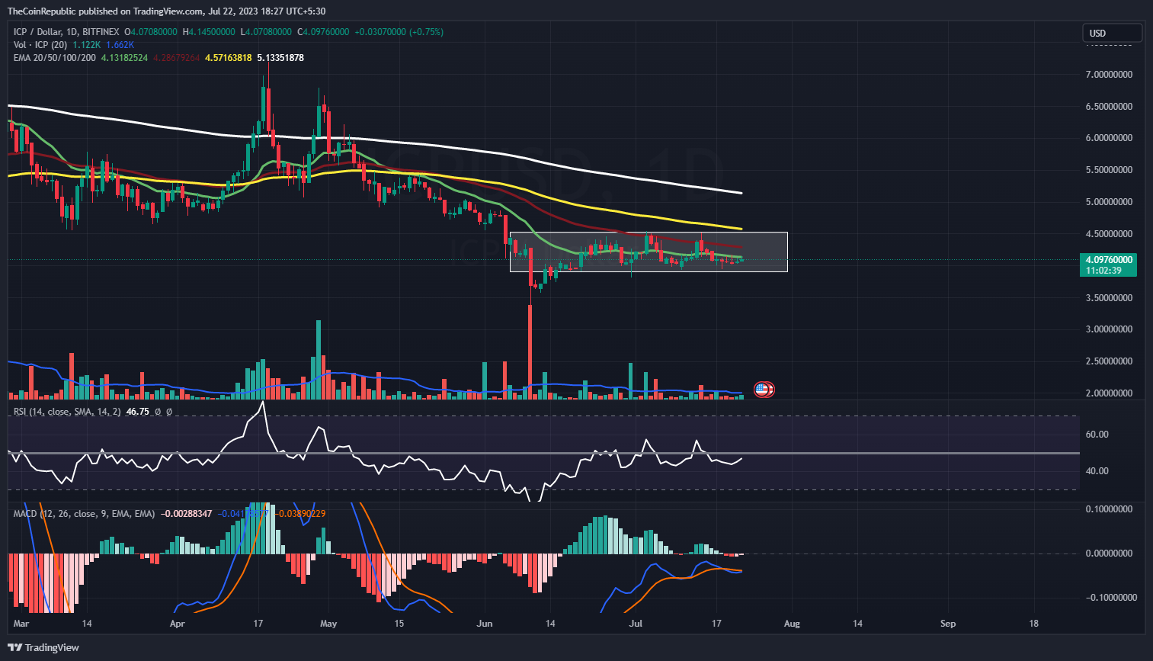Select the 'RSI (14, close, SMA, 14, 2)' legend
Screen dimensions: 1153x661
point(67,412)
